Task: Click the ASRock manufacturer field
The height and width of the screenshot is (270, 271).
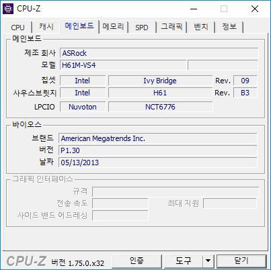Action: click(159, 53)
